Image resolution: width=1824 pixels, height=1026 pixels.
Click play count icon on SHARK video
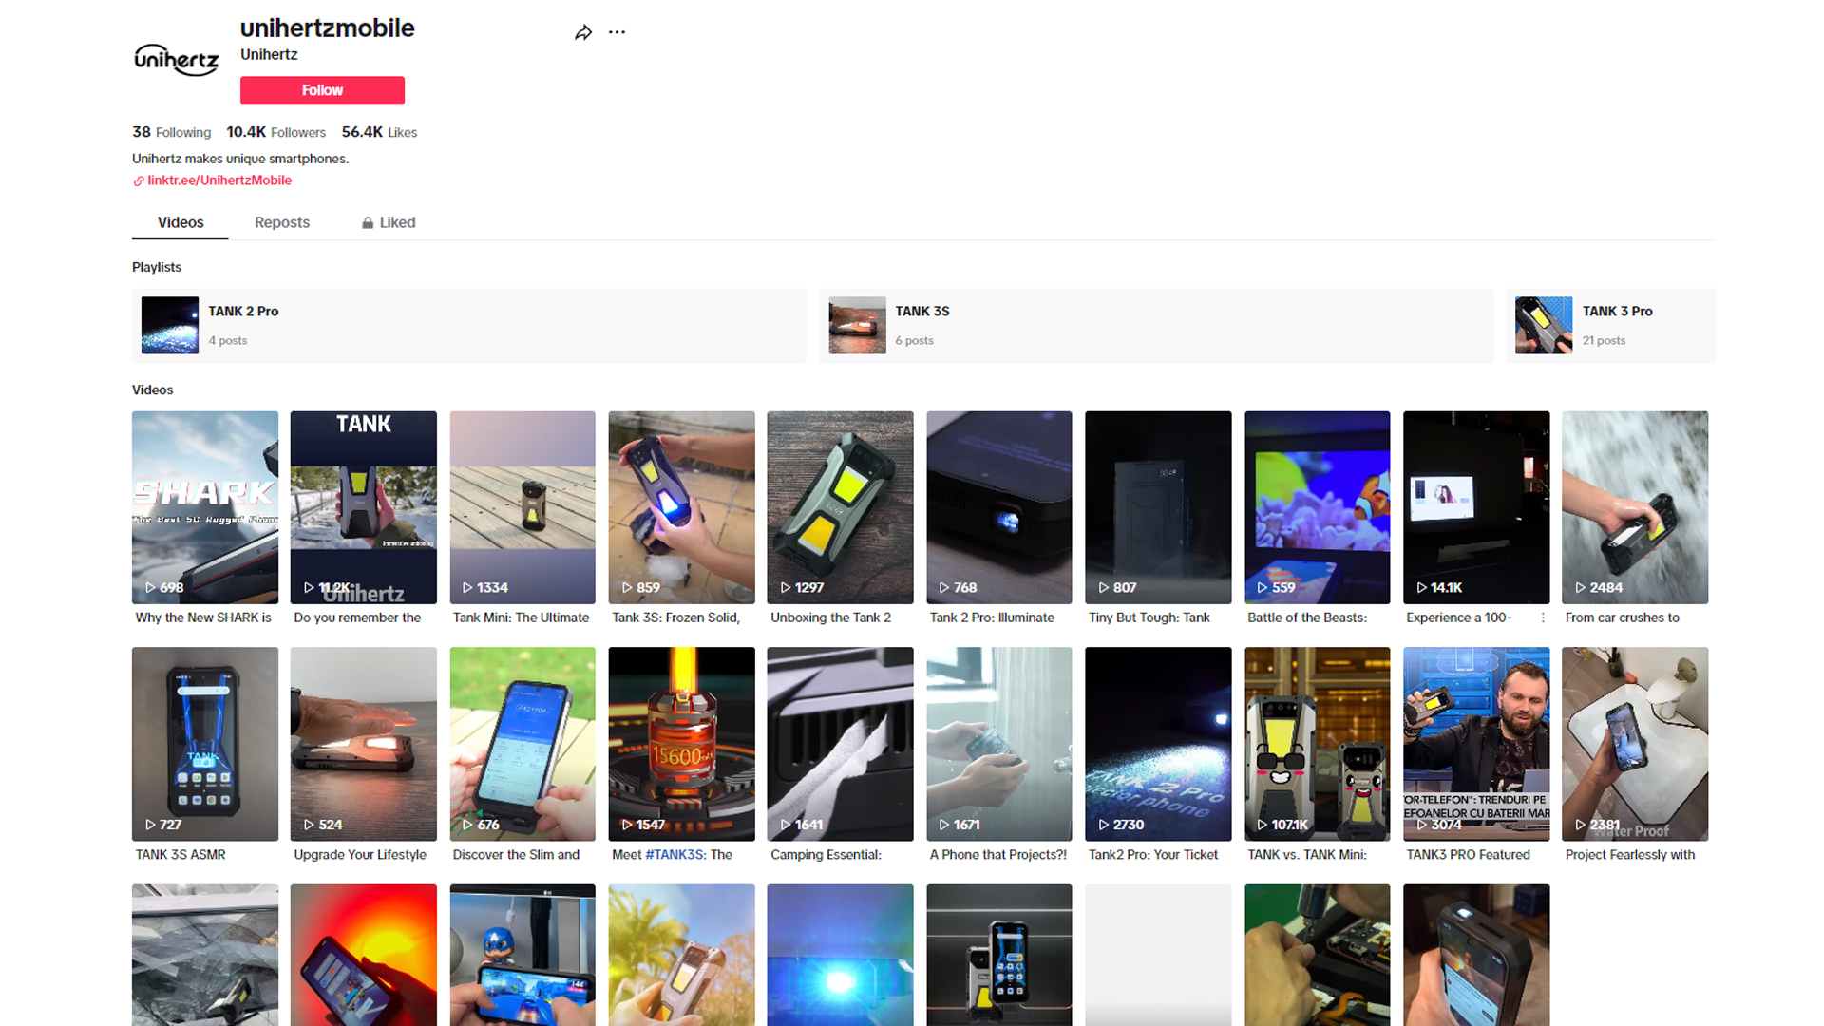pos(150,588)
